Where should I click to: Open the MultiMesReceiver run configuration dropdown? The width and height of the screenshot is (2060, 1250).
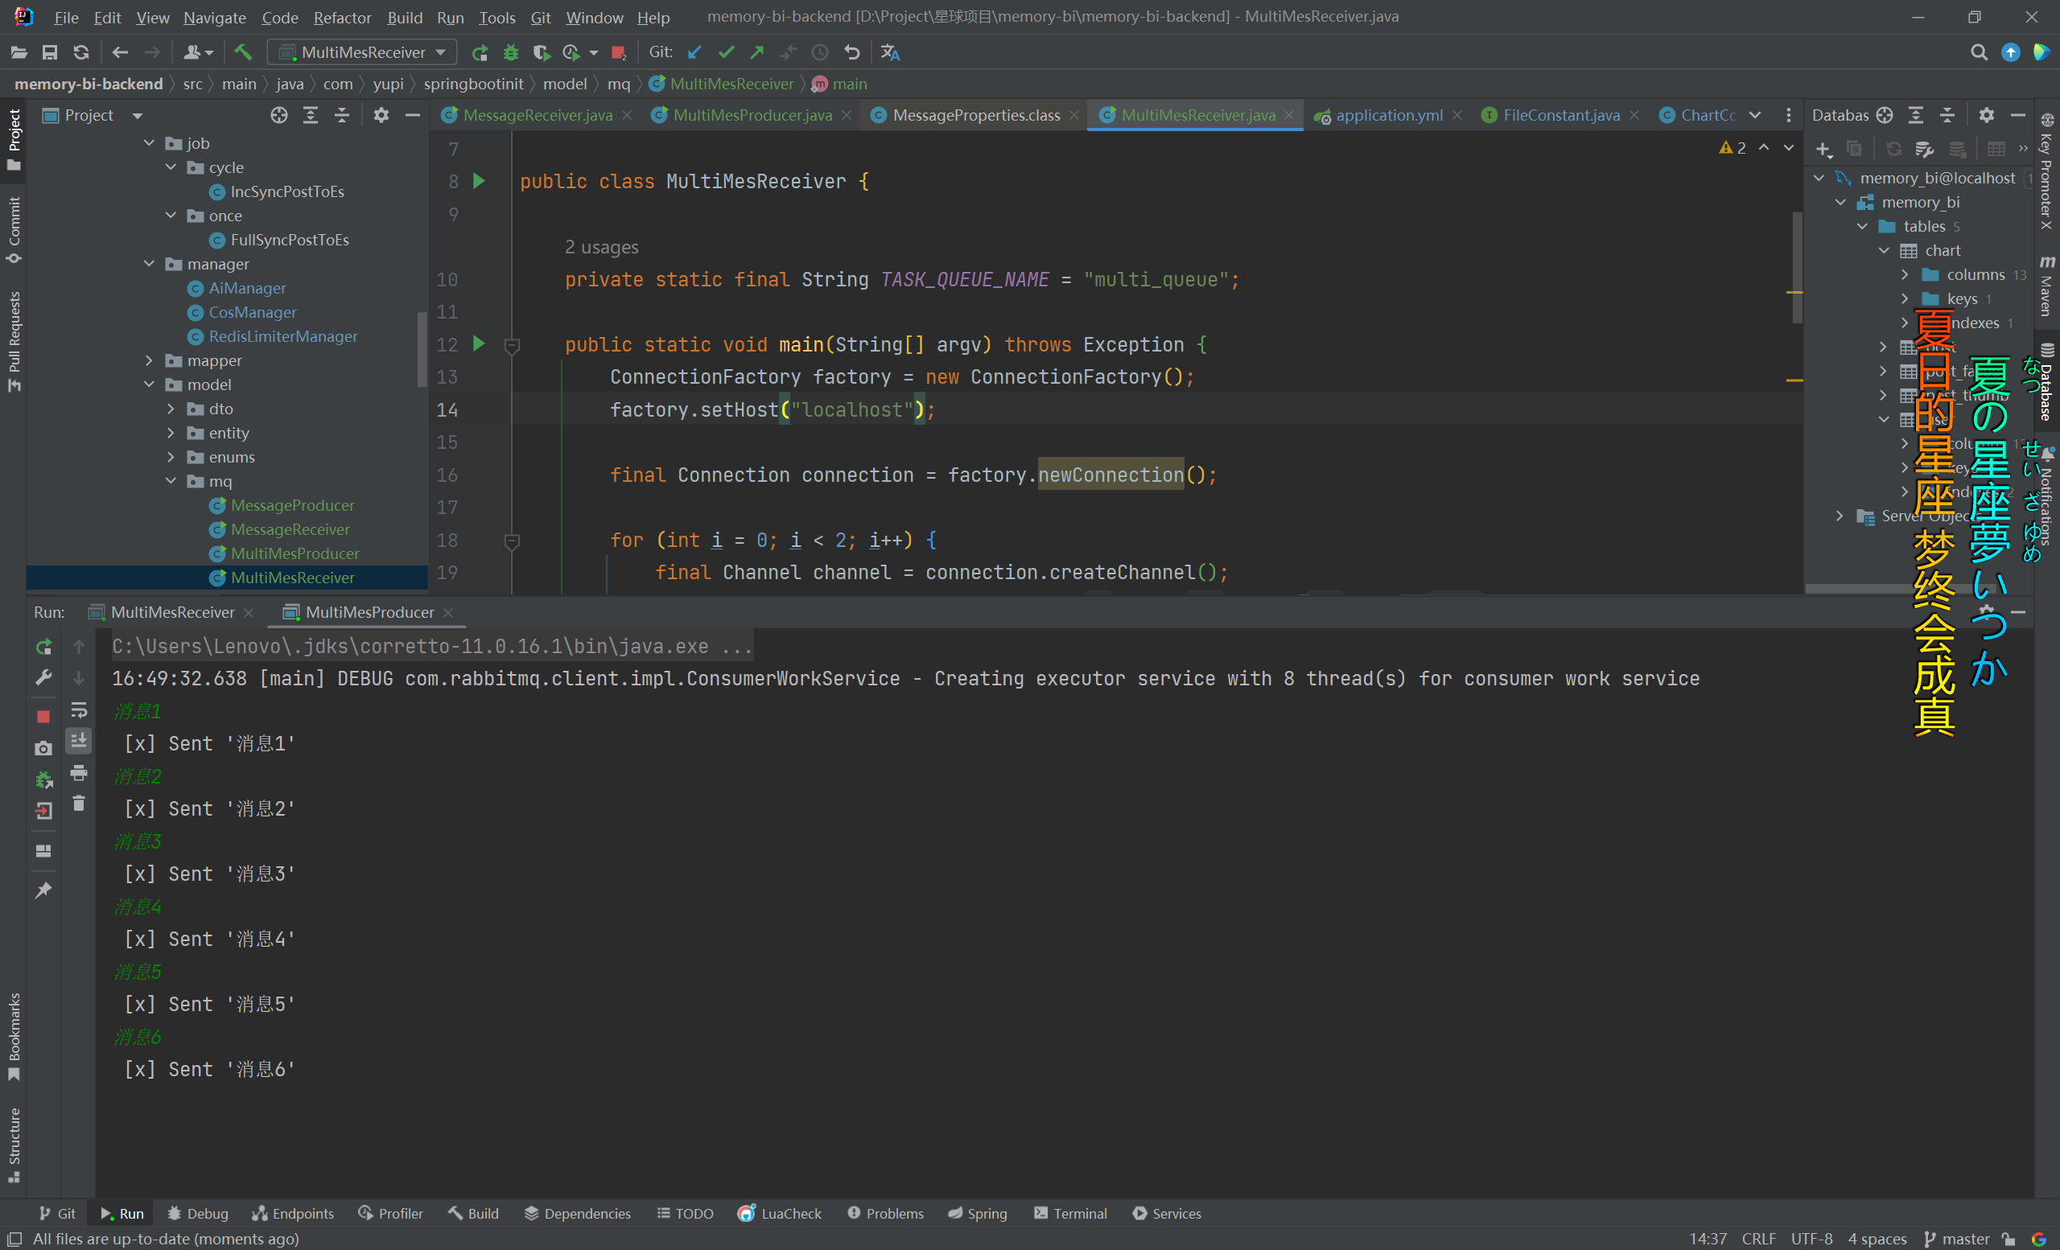pos(363,52)
